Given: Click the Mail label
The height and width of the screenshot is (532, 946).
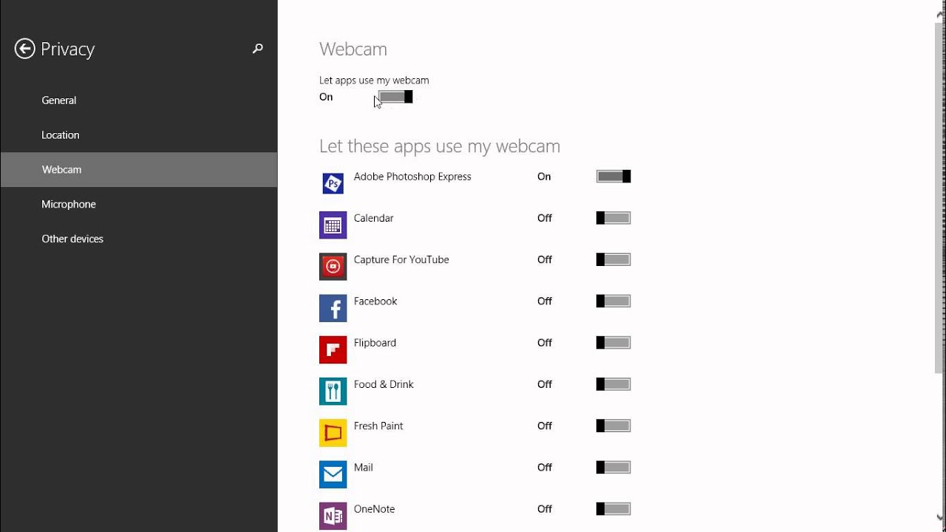Looking at the screenshot, I should click(x=364, y=468).
